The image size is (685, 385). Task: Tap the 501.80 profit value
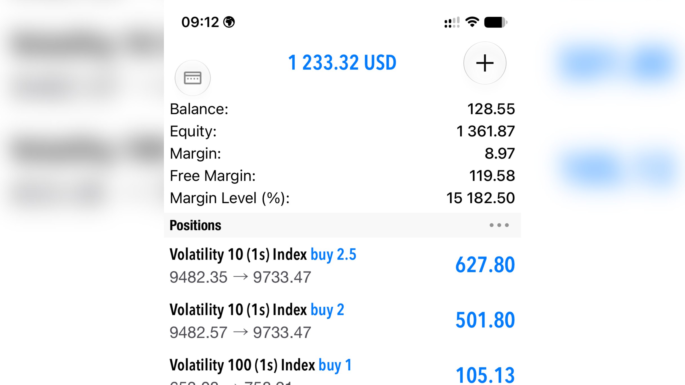point(485,320)
